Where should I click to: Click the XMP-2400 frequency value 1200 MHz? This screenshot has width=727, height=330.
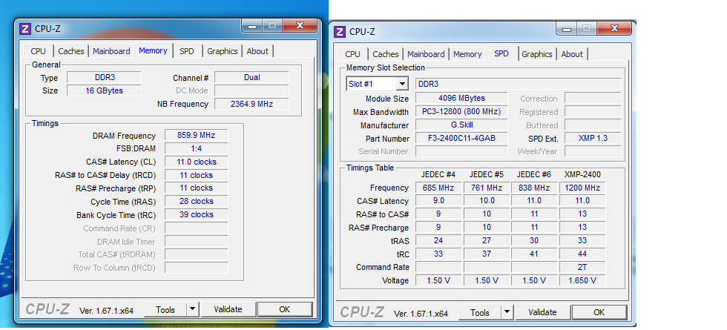pos(582,188)
